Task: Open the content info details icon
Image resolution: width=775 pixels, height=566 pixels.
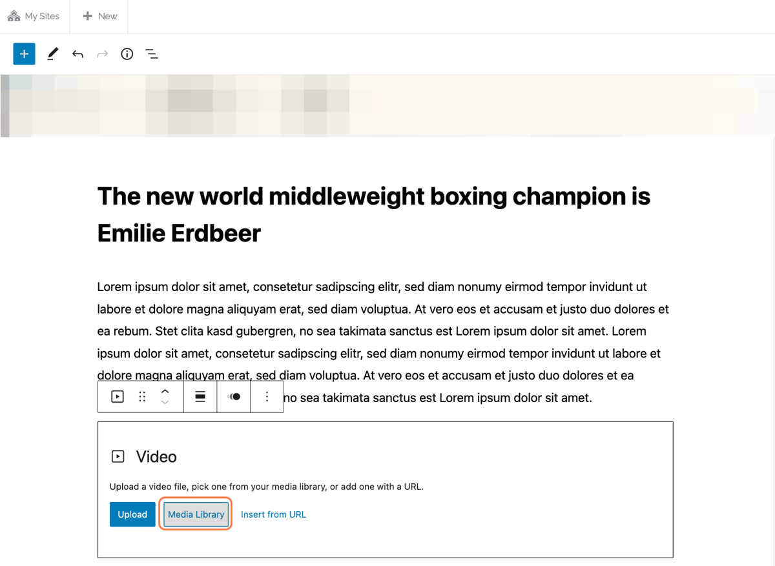Action: click(x=127, y=54)
